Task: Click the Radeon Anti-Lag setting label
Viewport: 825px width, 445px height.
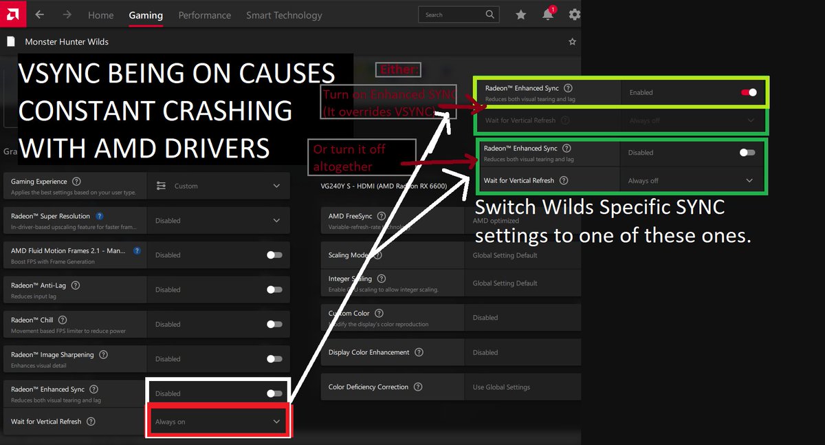Action: [x=38, y=285]
